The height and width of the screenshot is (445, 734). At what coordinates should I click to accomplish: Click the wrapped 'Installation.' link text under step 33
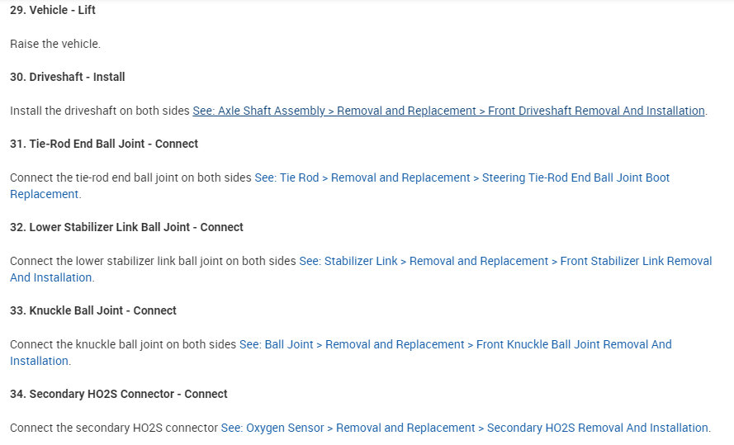pyautogui.click(x=40, y=362)
